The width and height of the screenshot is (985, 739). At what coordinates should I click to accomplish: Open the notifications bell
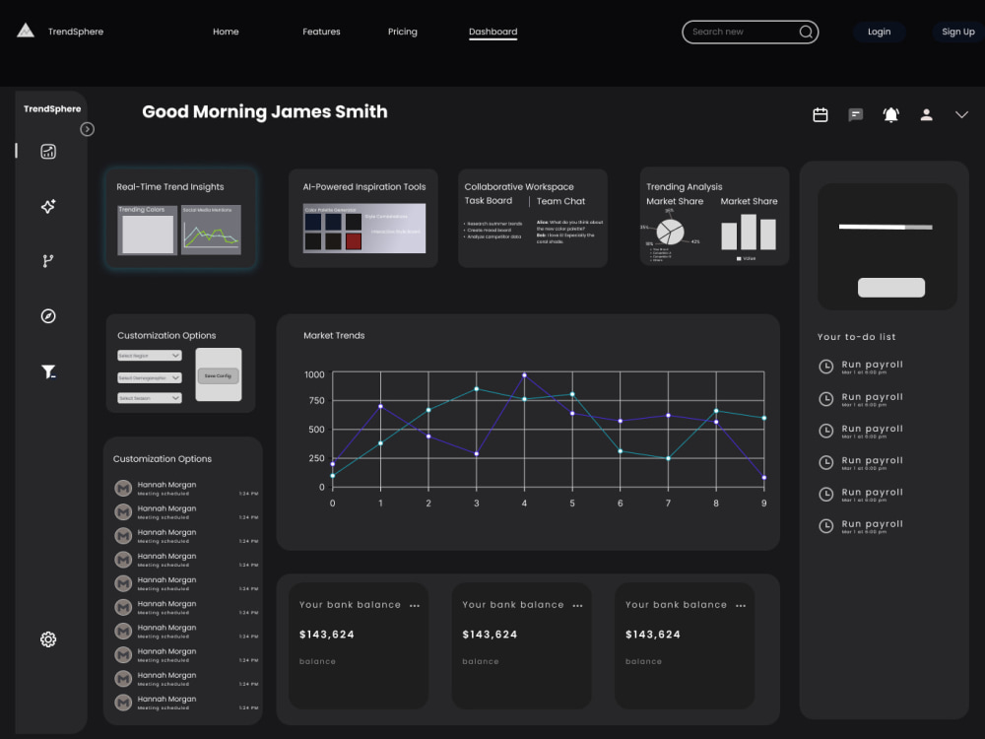(890, 114)
